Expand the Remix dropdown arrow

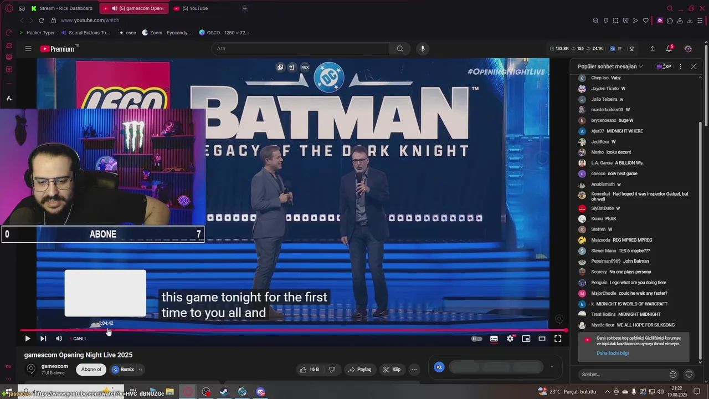pos(140,370)
